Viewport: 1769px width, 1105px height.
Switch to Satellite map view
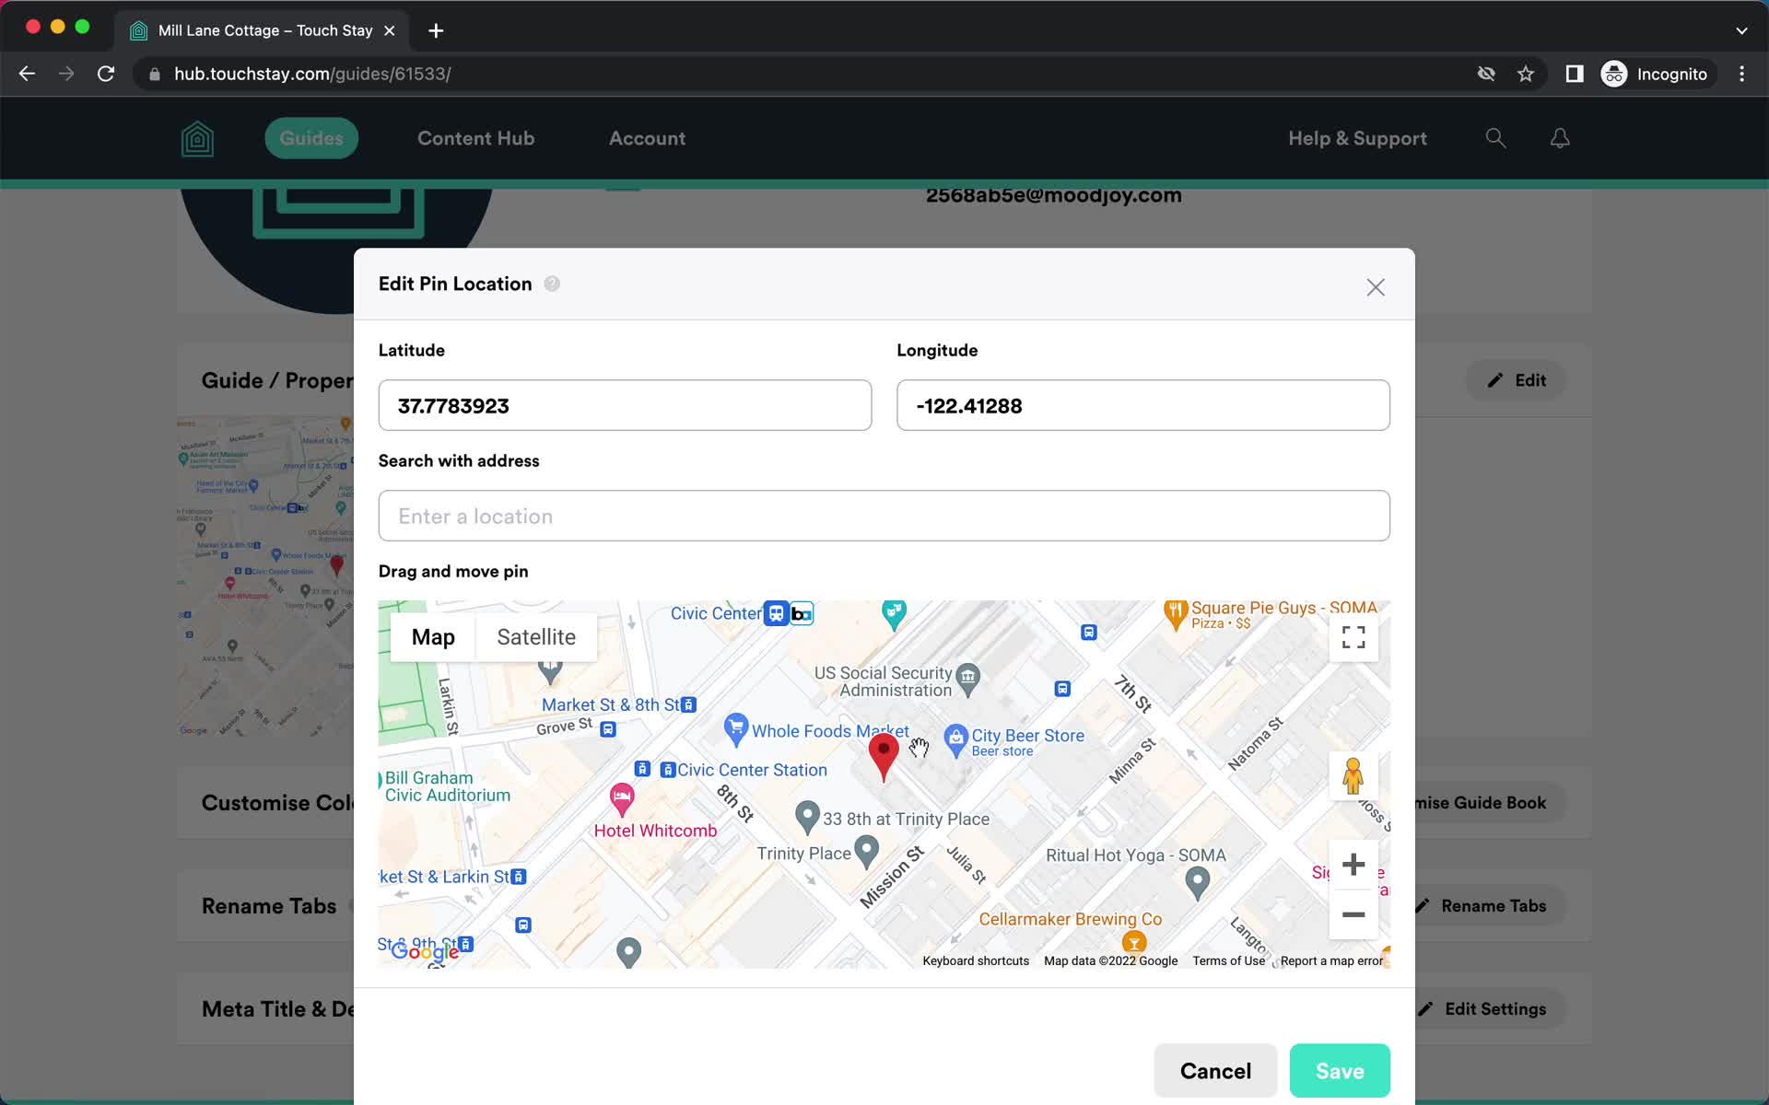[x=536, y=636]
